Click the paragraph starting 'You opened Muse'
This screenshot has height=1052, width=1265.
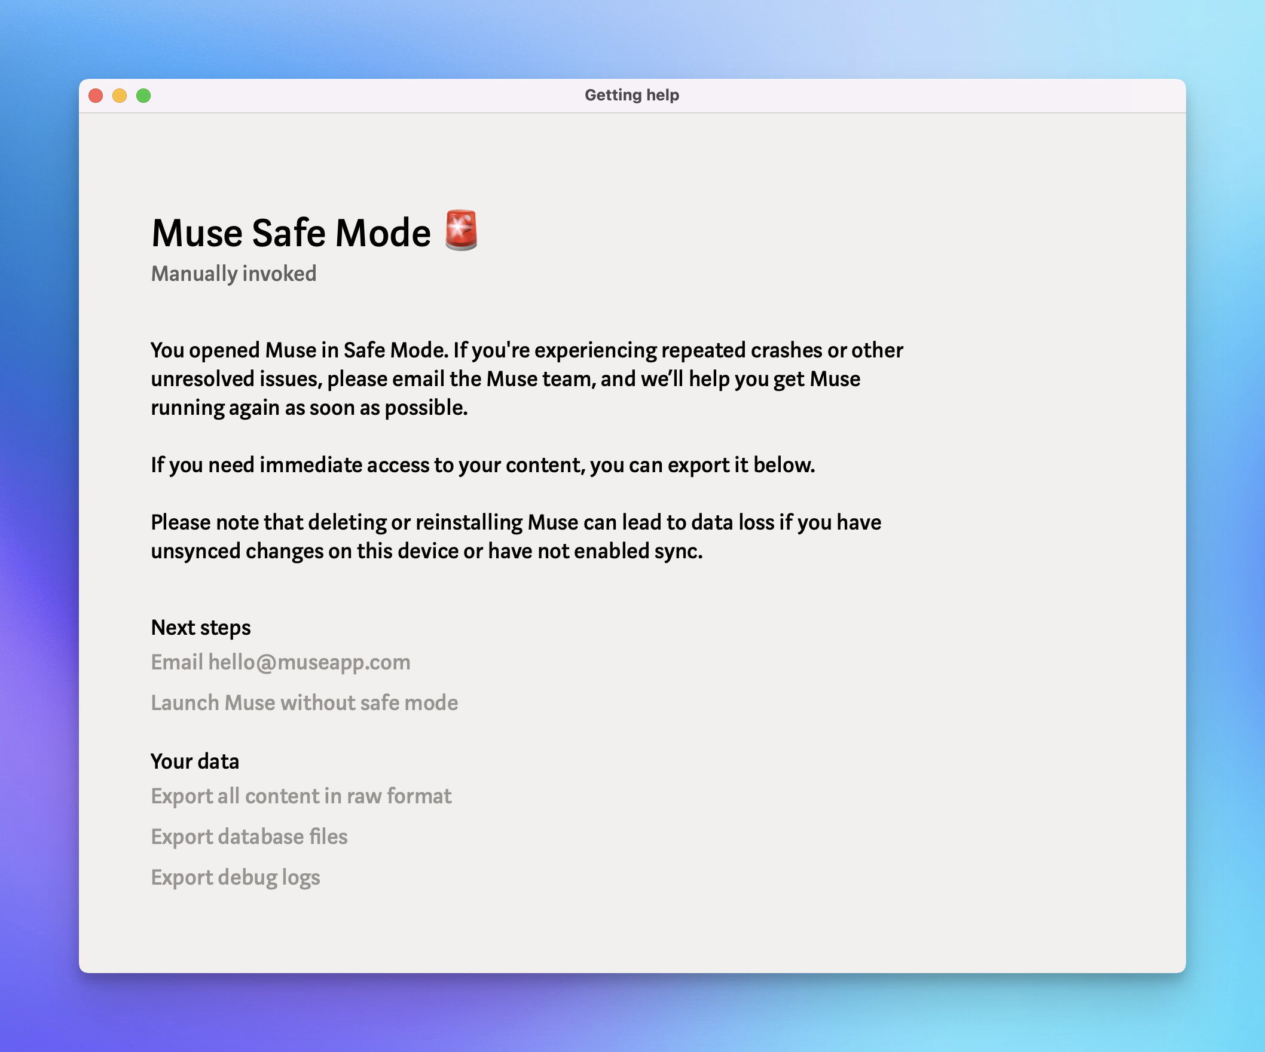(x=527, y=379)
